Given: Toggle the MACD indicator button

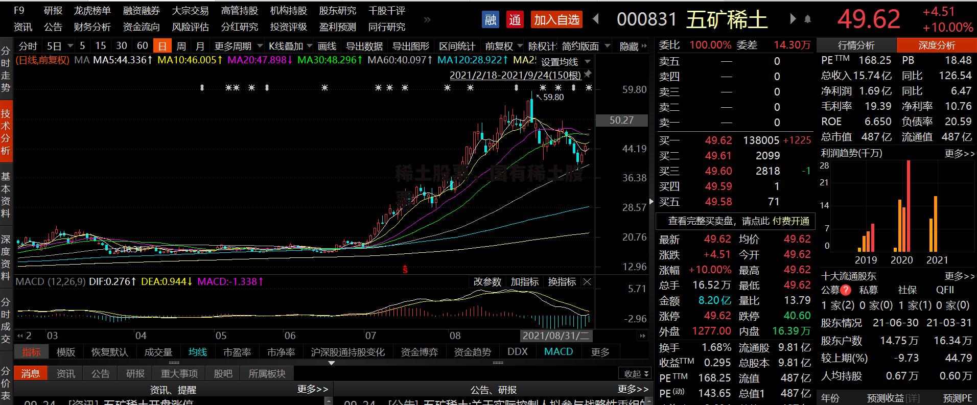Looking at the screenshot, I should 559,352.
